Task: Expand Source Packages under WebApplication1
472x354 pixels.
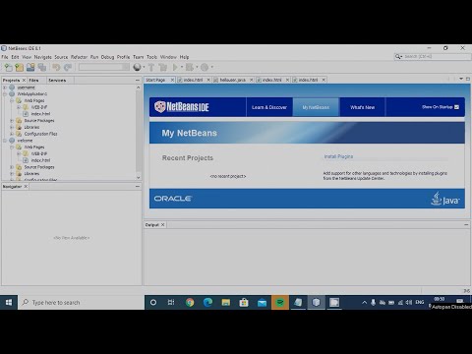Action: (12, 121)
